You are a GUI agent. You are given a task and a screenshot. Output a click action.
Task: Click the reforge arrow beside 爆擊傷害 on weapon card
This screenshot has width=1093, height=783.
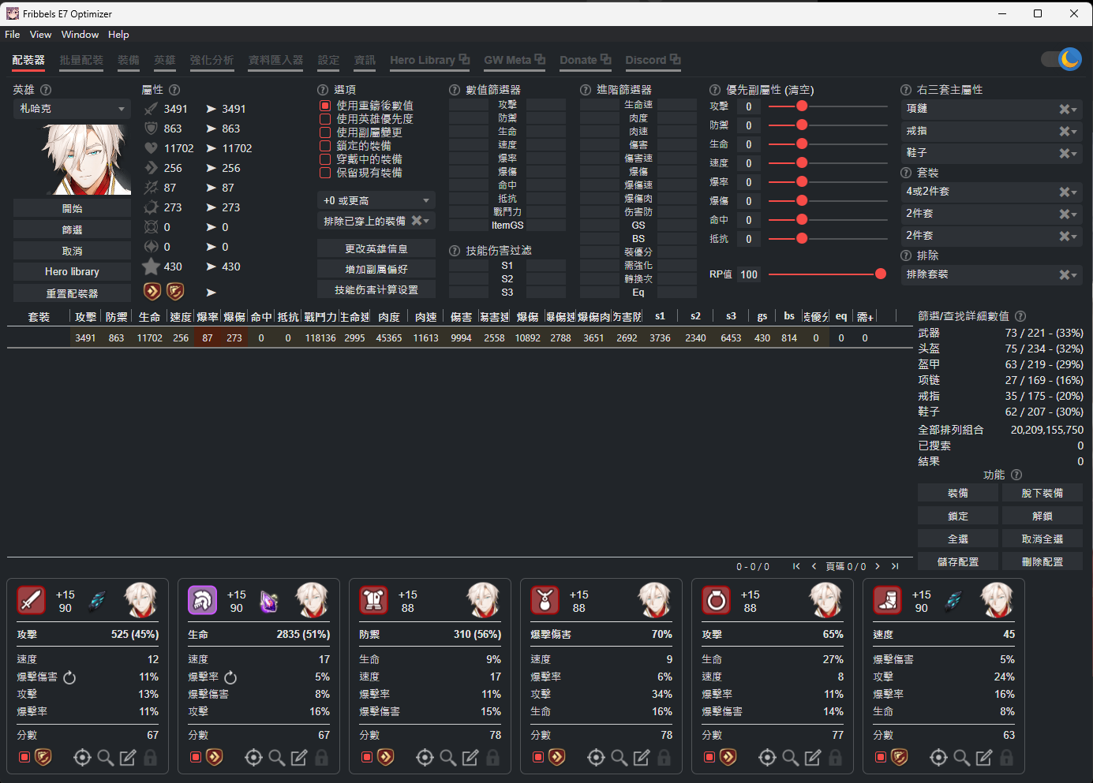click(x=69, y=677)
